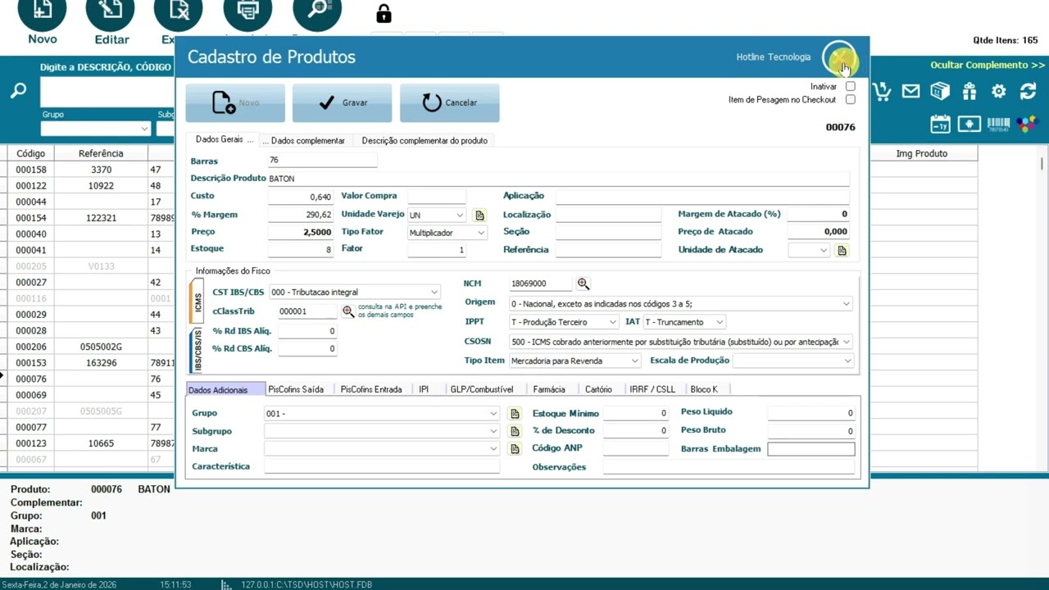Click the colored dots palette icon
The height and width of the screenshot is (590, 1049).
1027,125
